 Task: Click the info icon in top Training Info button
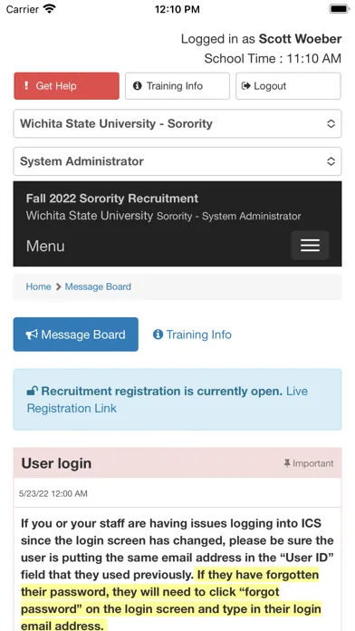(138, 86)
